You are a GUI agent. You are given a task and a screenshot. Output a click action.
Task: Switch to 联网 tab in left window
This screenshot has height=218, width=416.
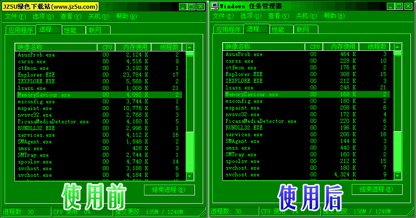[98, 30]
